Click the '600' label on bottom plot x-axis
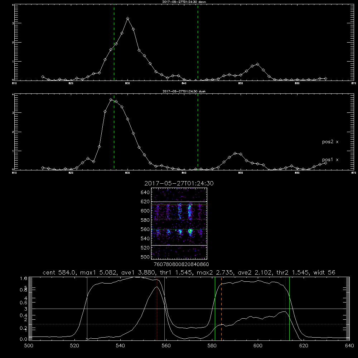Image resolution: width=358 pixels, height=358 pixels. (x=258, y=346)
